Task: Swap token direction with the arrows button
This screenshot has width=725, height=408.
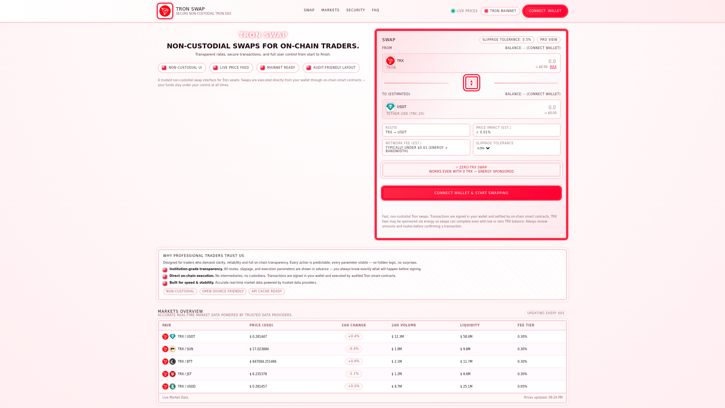Action: [471, 83]
